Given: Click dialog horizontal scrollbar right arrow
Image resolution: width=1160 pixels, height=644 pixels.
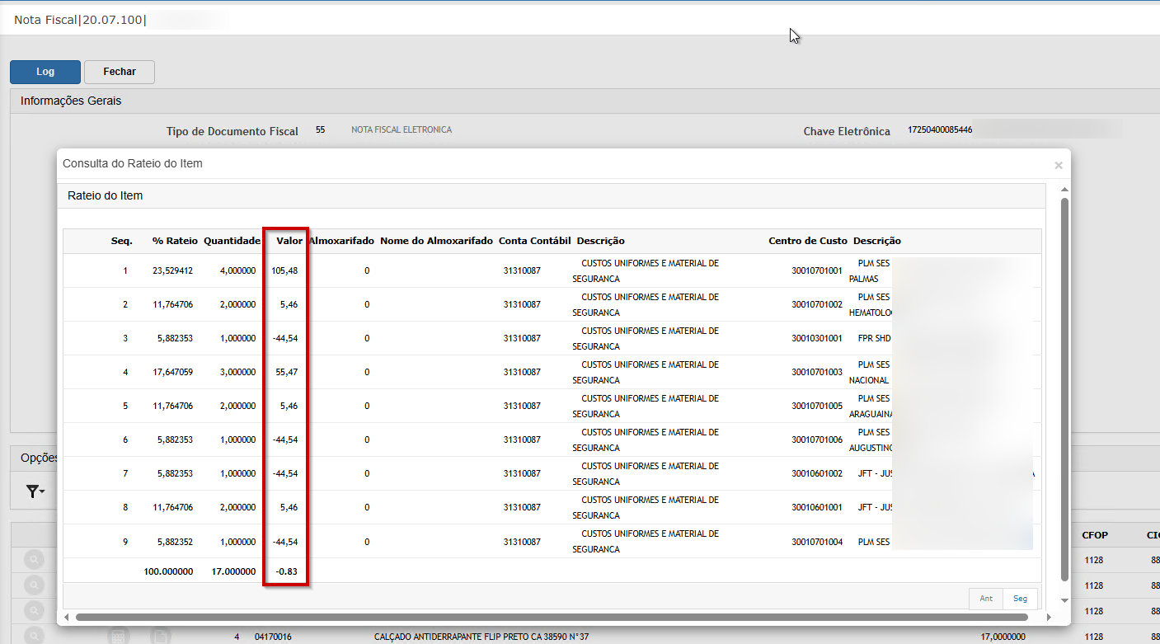Looking at the screenshot, I should [x=1049, y=617].
